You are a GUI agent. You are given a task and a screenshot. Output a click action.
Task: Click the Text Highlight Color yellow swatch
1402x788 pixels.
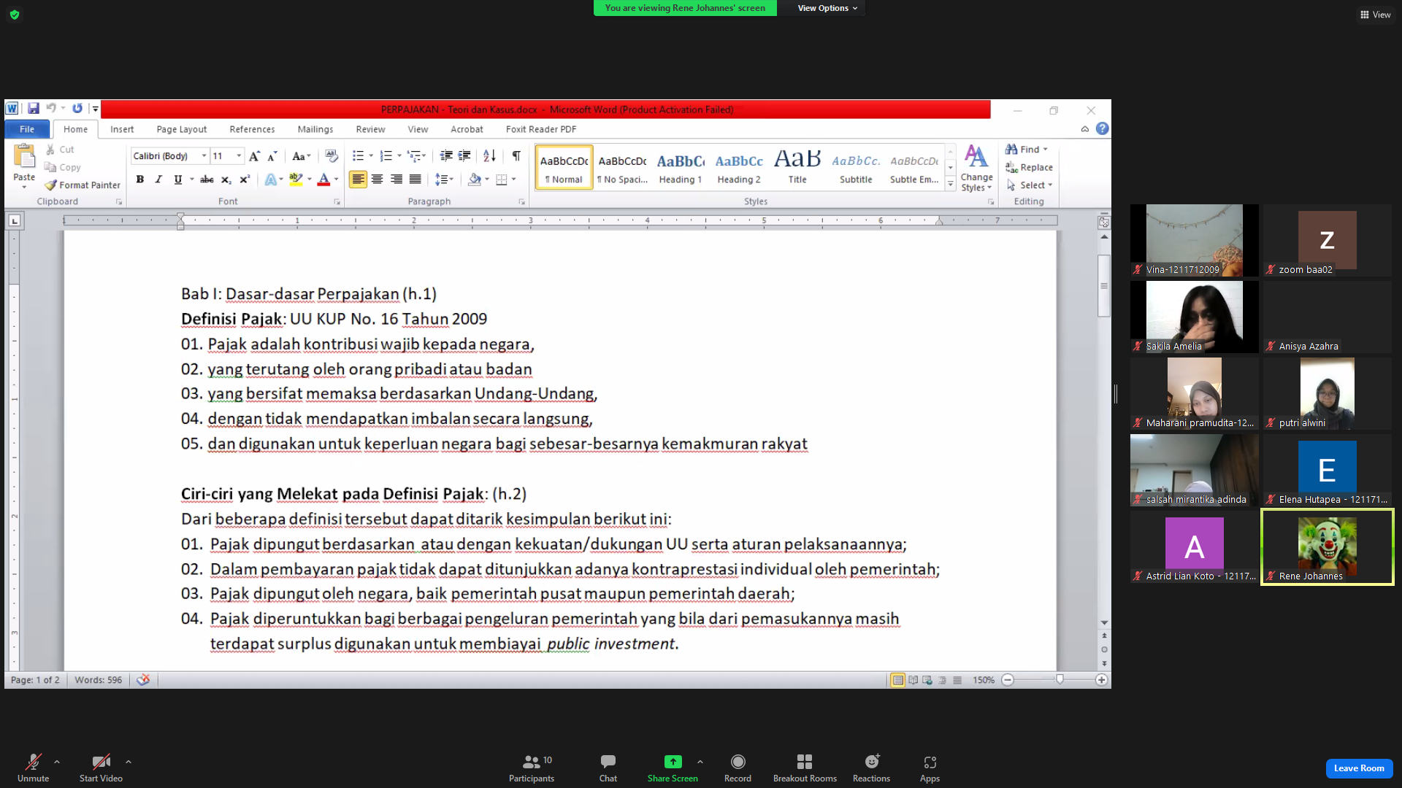click(296, 179)
